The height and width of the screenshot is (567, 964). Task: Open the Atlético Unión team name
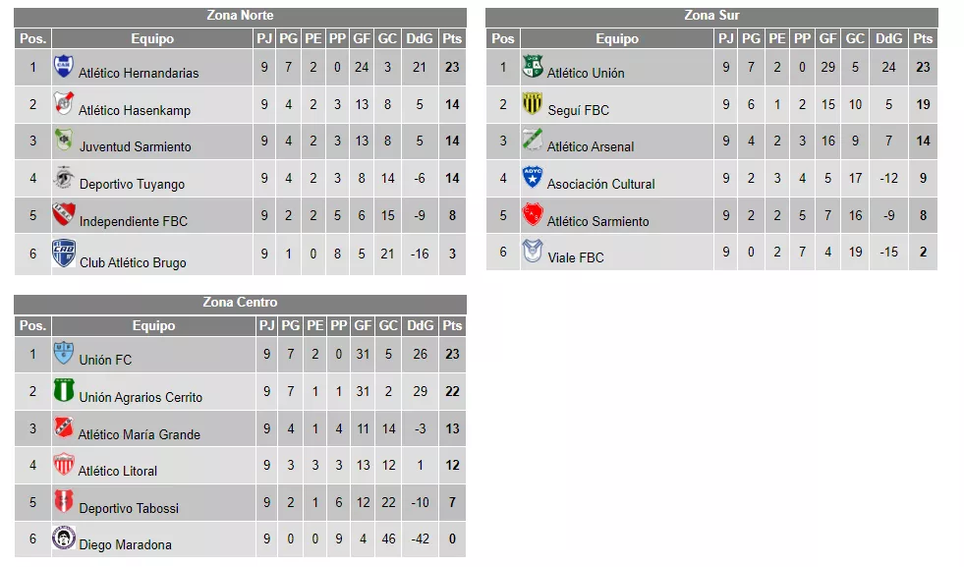point(586,73)
